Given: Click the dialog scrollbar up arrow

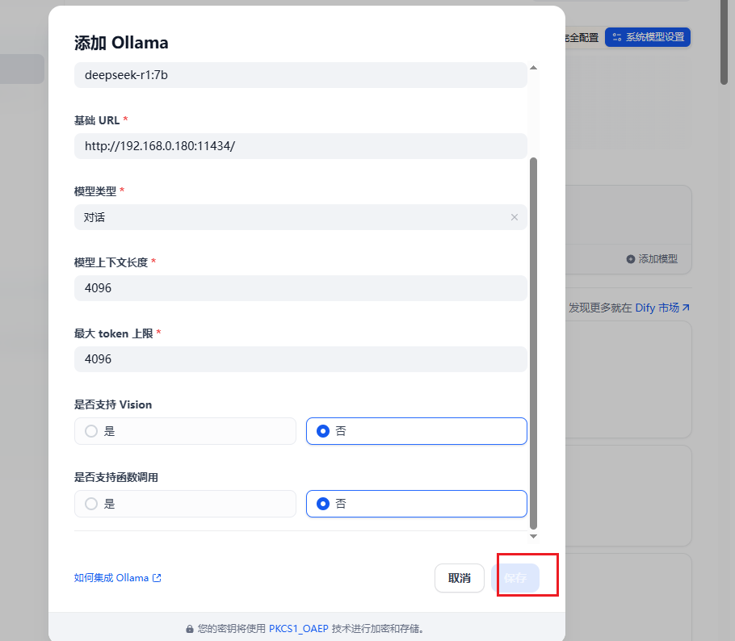Looking at the screenshot, I should coord(533,68).
